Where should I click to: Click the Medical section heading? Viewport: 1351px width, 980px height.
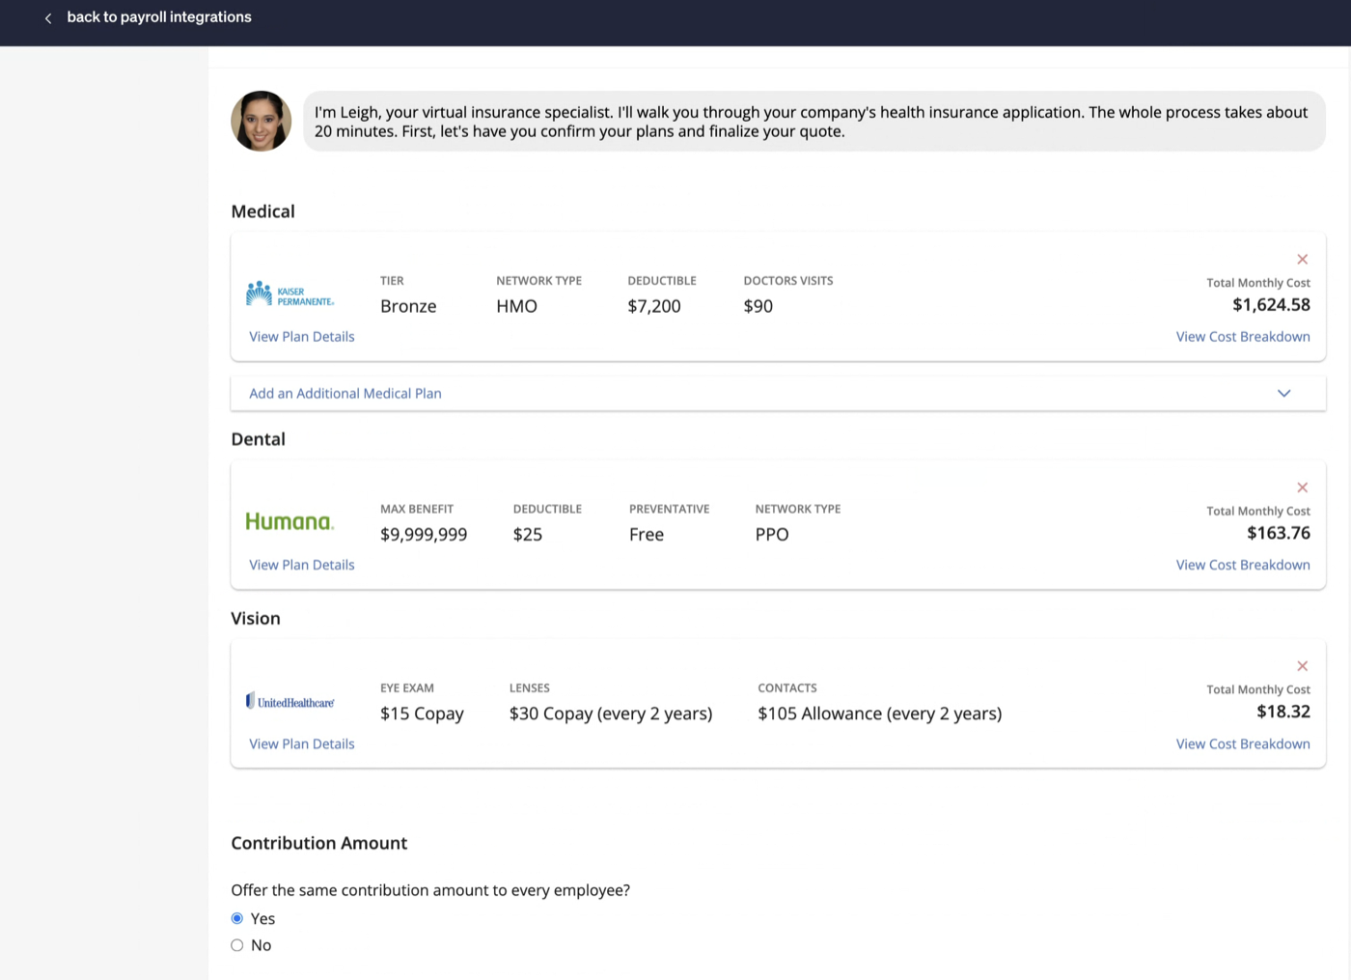[x=262, y=211]
